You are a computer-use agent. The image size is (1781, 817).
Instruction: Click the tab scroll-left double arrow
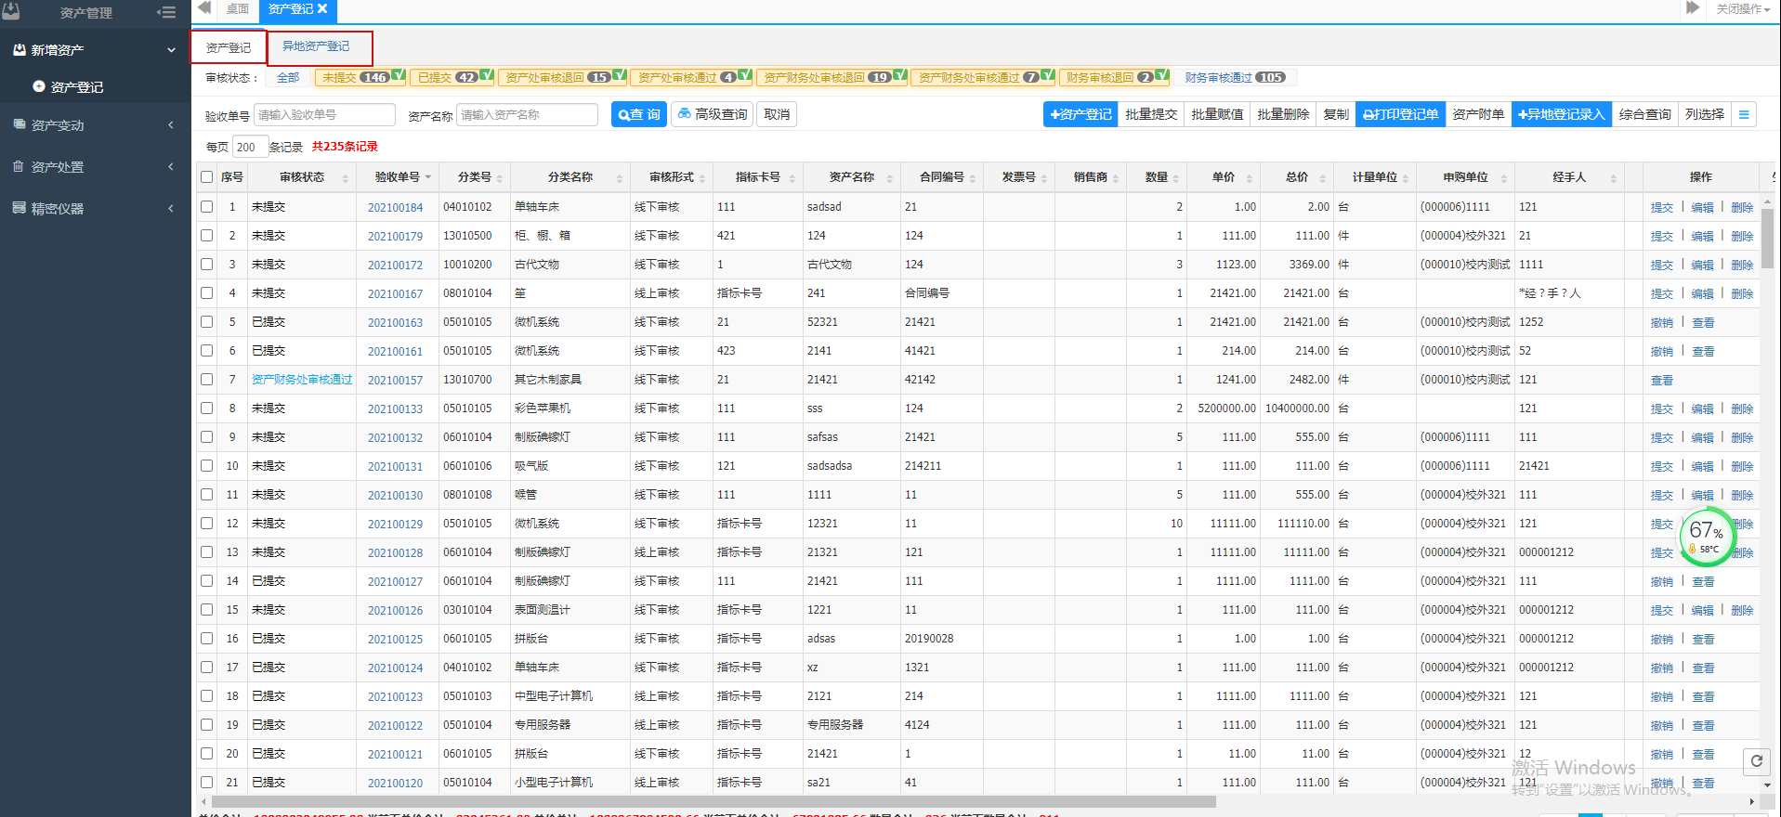coord(205,8)
